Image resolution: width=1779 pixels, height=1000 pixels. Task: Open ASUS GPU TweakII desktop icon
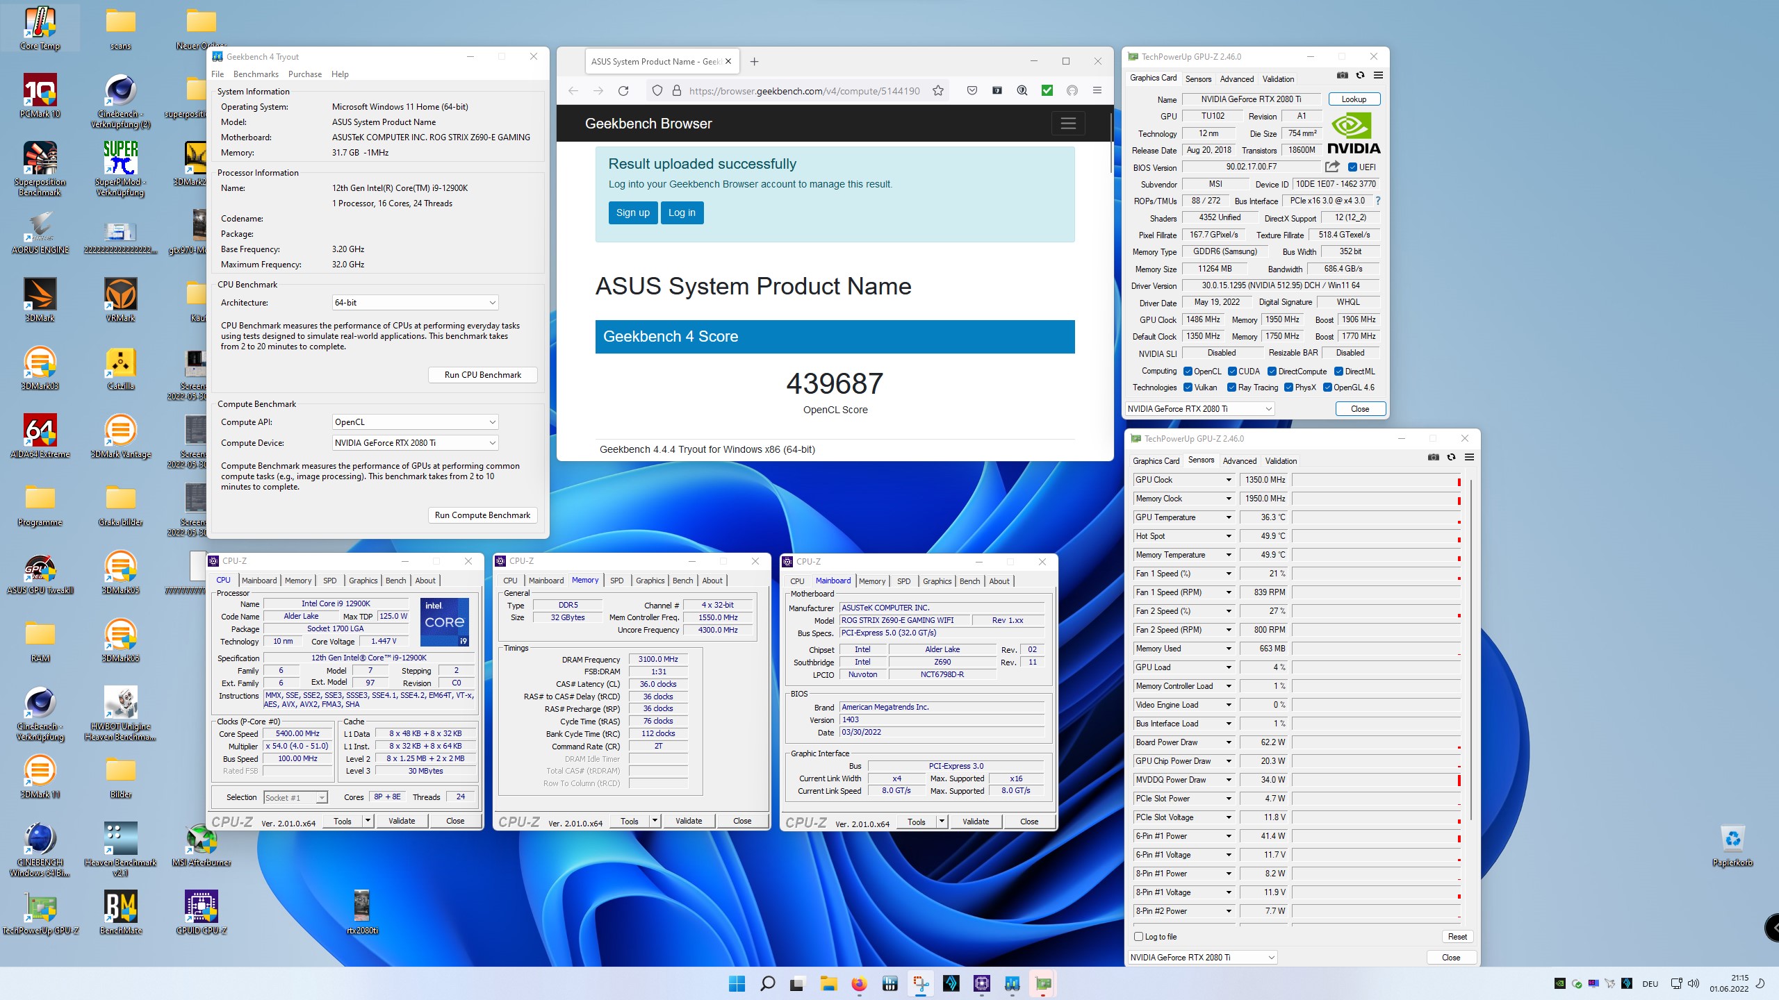40,572
